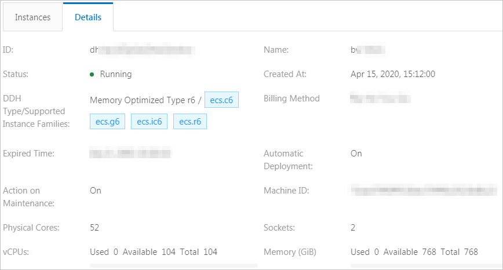This screenshot has height=270, width=503.
Task: Select the Details tab
Action: [88, 17]
